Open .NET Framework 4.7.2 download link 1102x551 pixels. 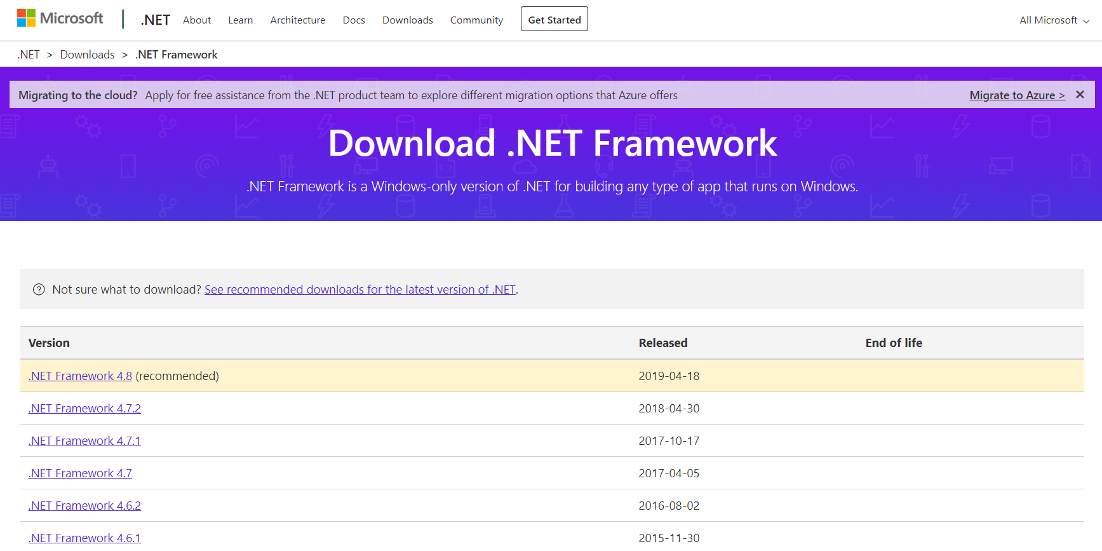point(84,408)
